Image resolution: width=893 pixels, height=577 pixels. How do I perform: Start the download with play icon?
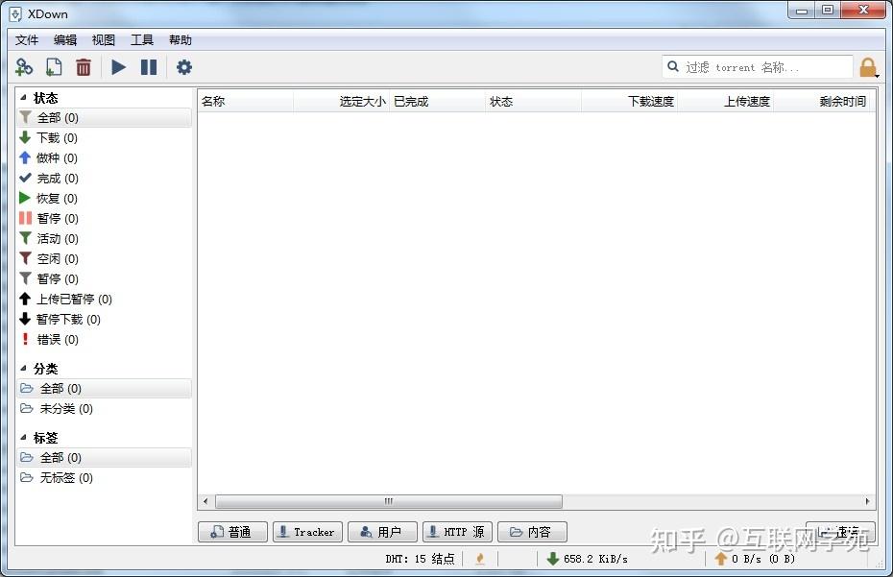pos(118,66)
